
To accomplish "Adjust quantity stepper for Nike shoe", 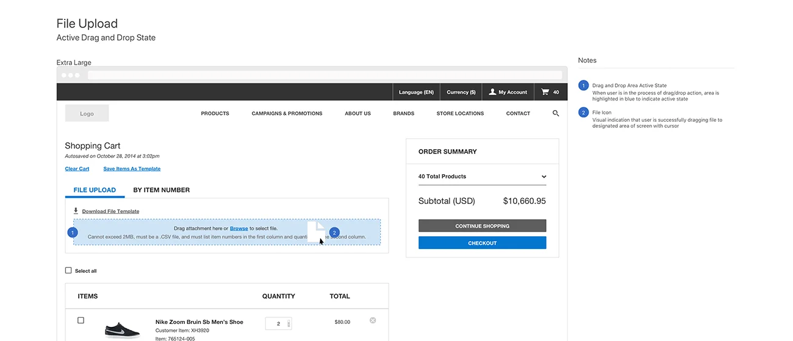I will [289, 323].
